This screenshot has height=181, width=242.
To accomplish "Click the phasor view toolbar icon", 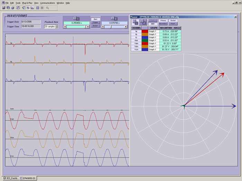I will click(x=28, y=8).
